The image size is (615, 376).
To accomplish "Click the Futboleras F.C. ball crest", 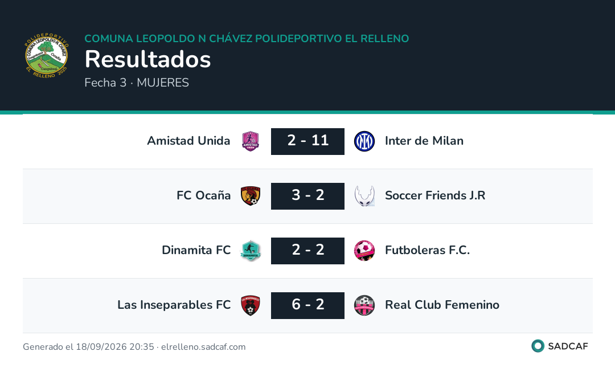I will click(x=364, y=251).
